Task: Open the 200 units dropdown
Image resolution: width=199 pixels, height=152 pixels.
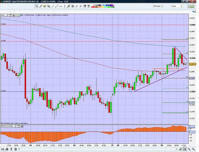Action: 158,6
